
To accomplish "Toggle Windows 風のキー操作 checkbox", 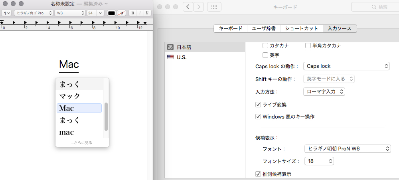I will [x=258, y=117].
